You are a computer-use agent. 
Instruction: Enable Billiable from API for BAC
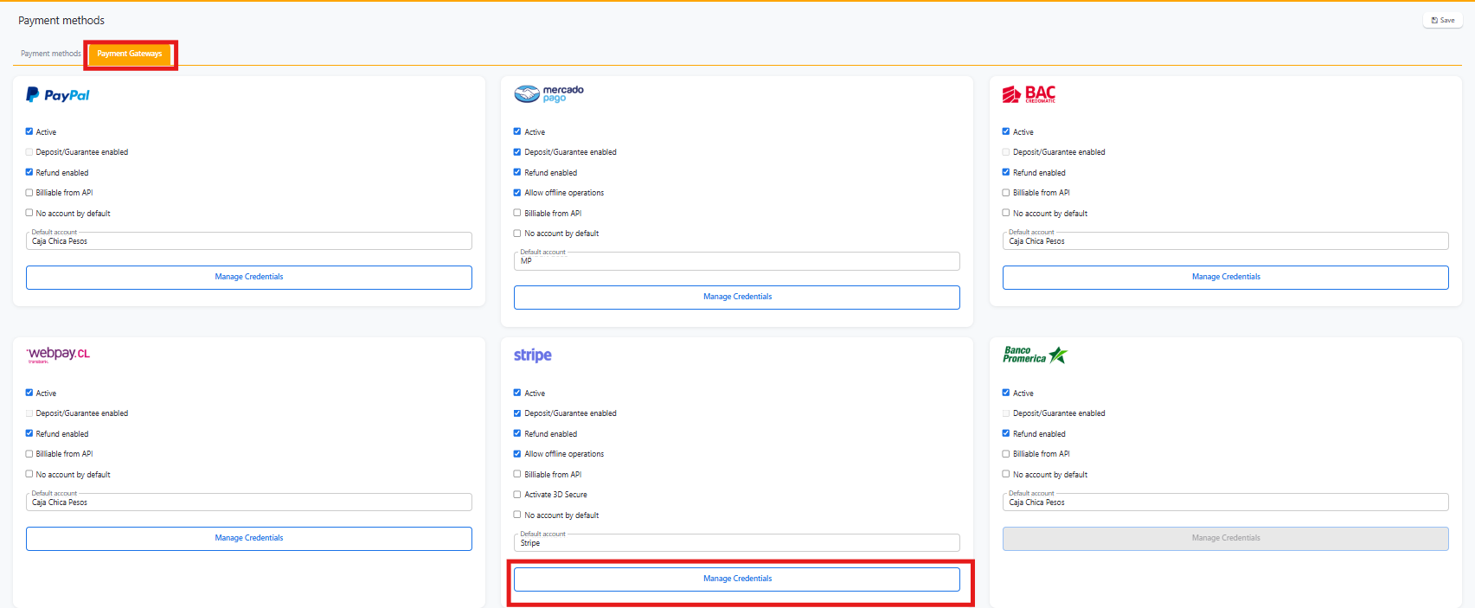(1006, 193)
